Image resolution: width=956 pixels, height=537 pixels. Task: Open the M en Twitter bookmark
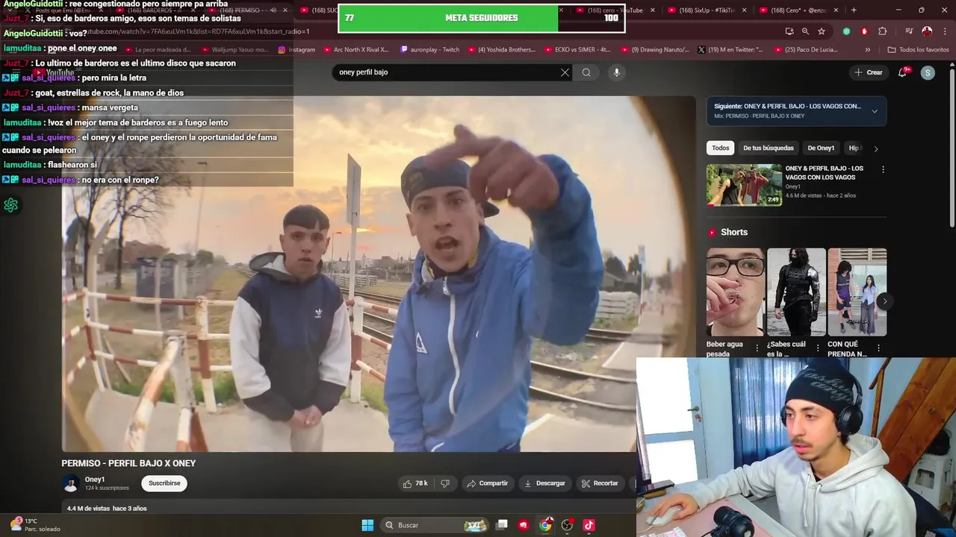[730, 50]
